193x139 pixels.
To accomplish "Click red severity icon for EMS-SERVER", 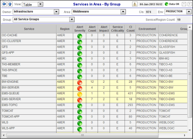I will pos(80,100).
